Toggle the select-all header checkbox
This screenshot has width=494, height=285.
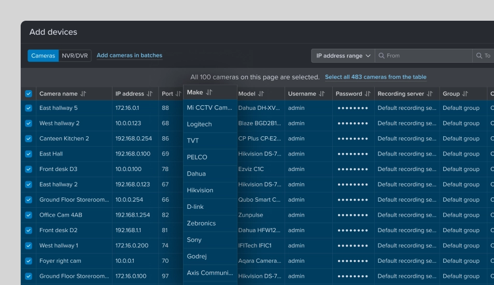tap(29, 94)
